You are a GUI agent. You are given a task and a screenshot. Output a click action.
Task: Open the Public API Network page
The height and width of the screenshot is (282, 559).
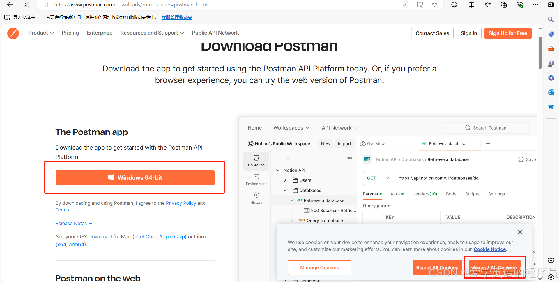(215, 33)
